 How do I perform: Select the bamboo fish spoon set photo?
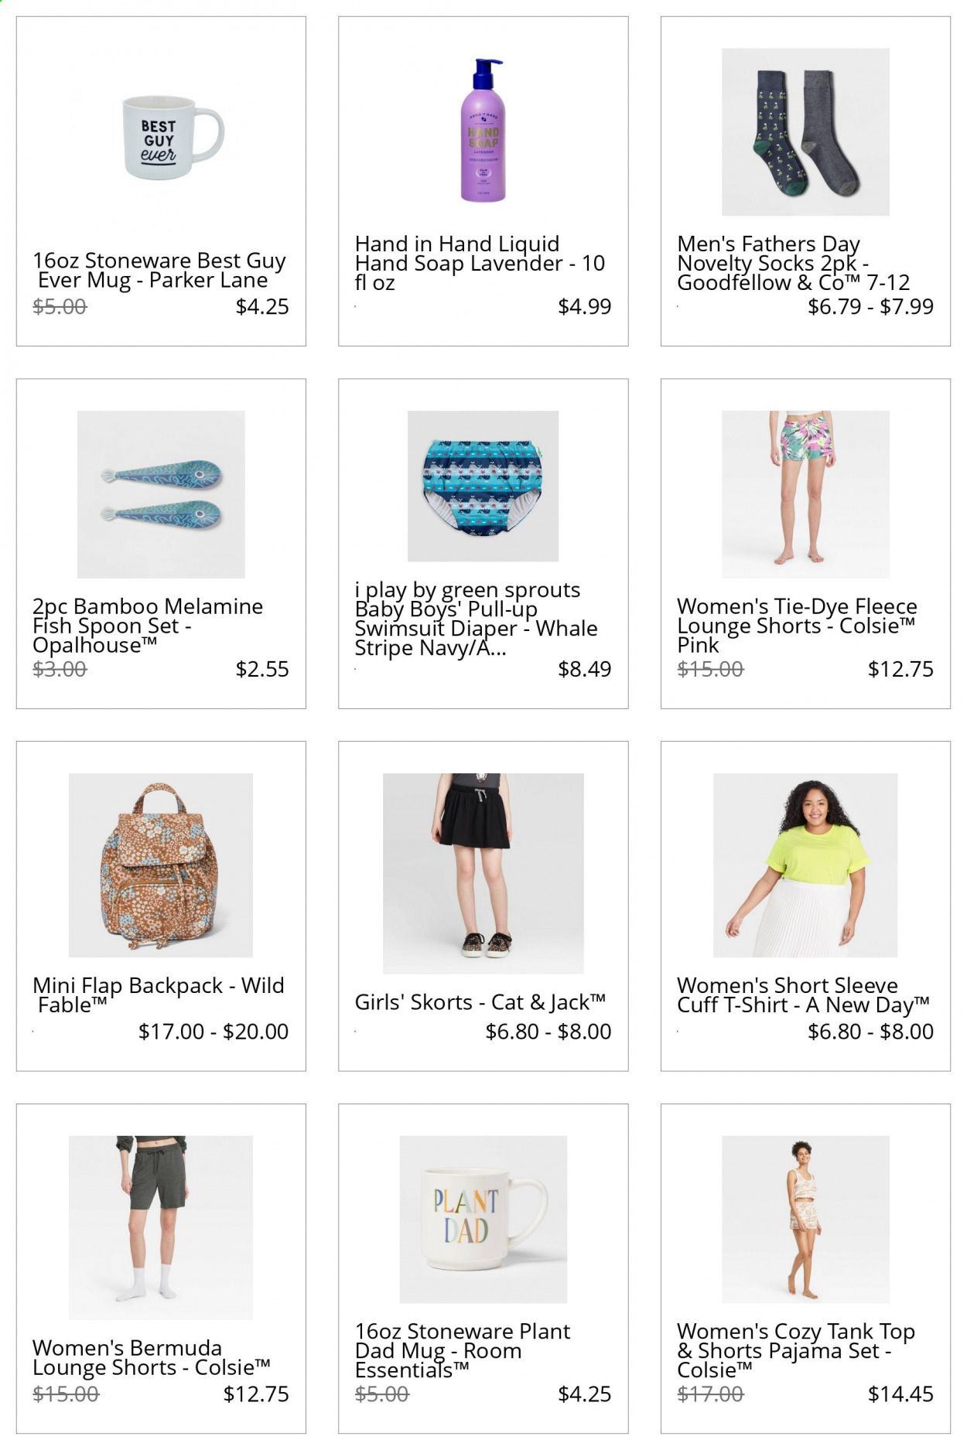[161, 494]
